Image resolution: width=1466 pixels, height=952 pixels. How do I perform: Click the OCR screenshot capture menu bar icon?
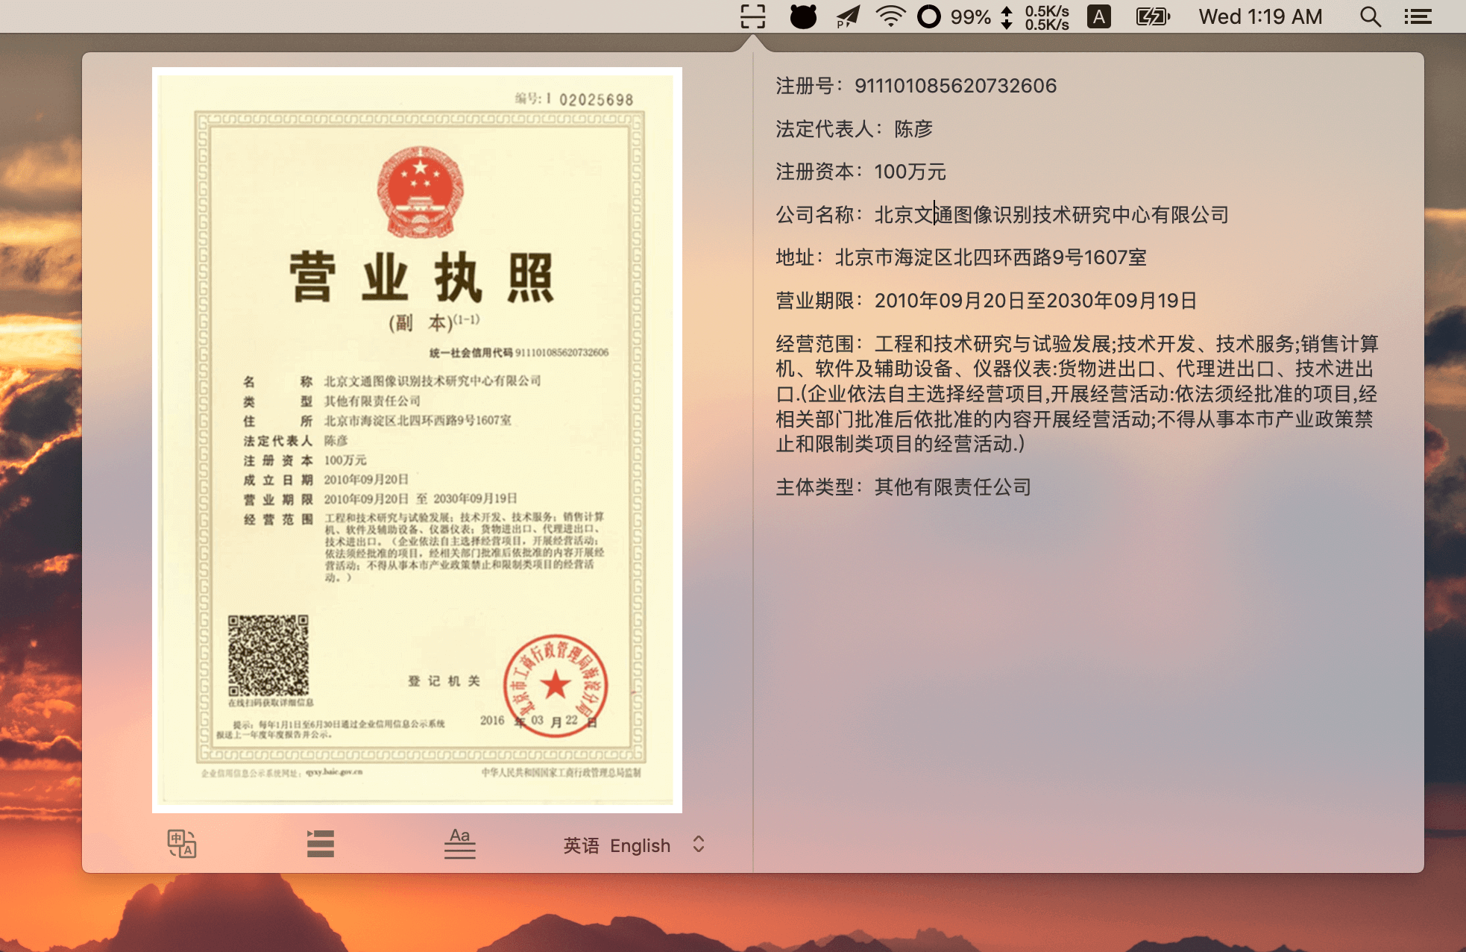[752, 16]
